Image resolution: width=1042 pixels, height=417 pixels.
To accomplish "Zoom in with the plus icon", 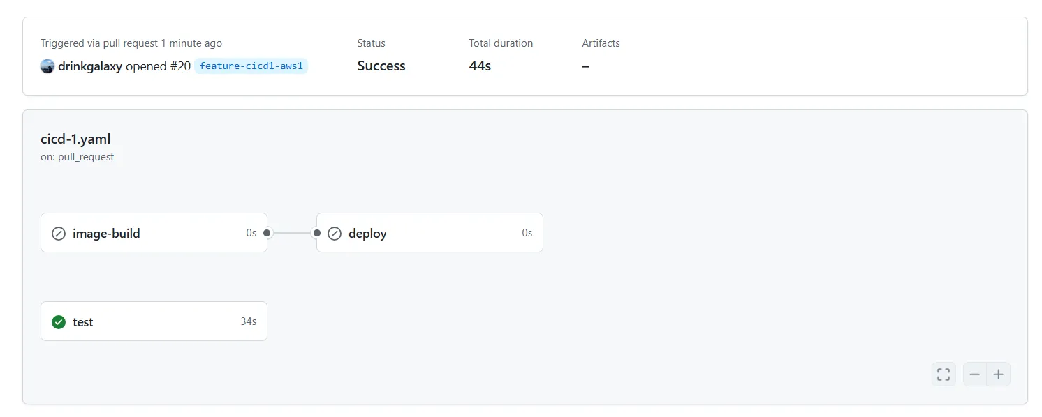I will [999, 374].
